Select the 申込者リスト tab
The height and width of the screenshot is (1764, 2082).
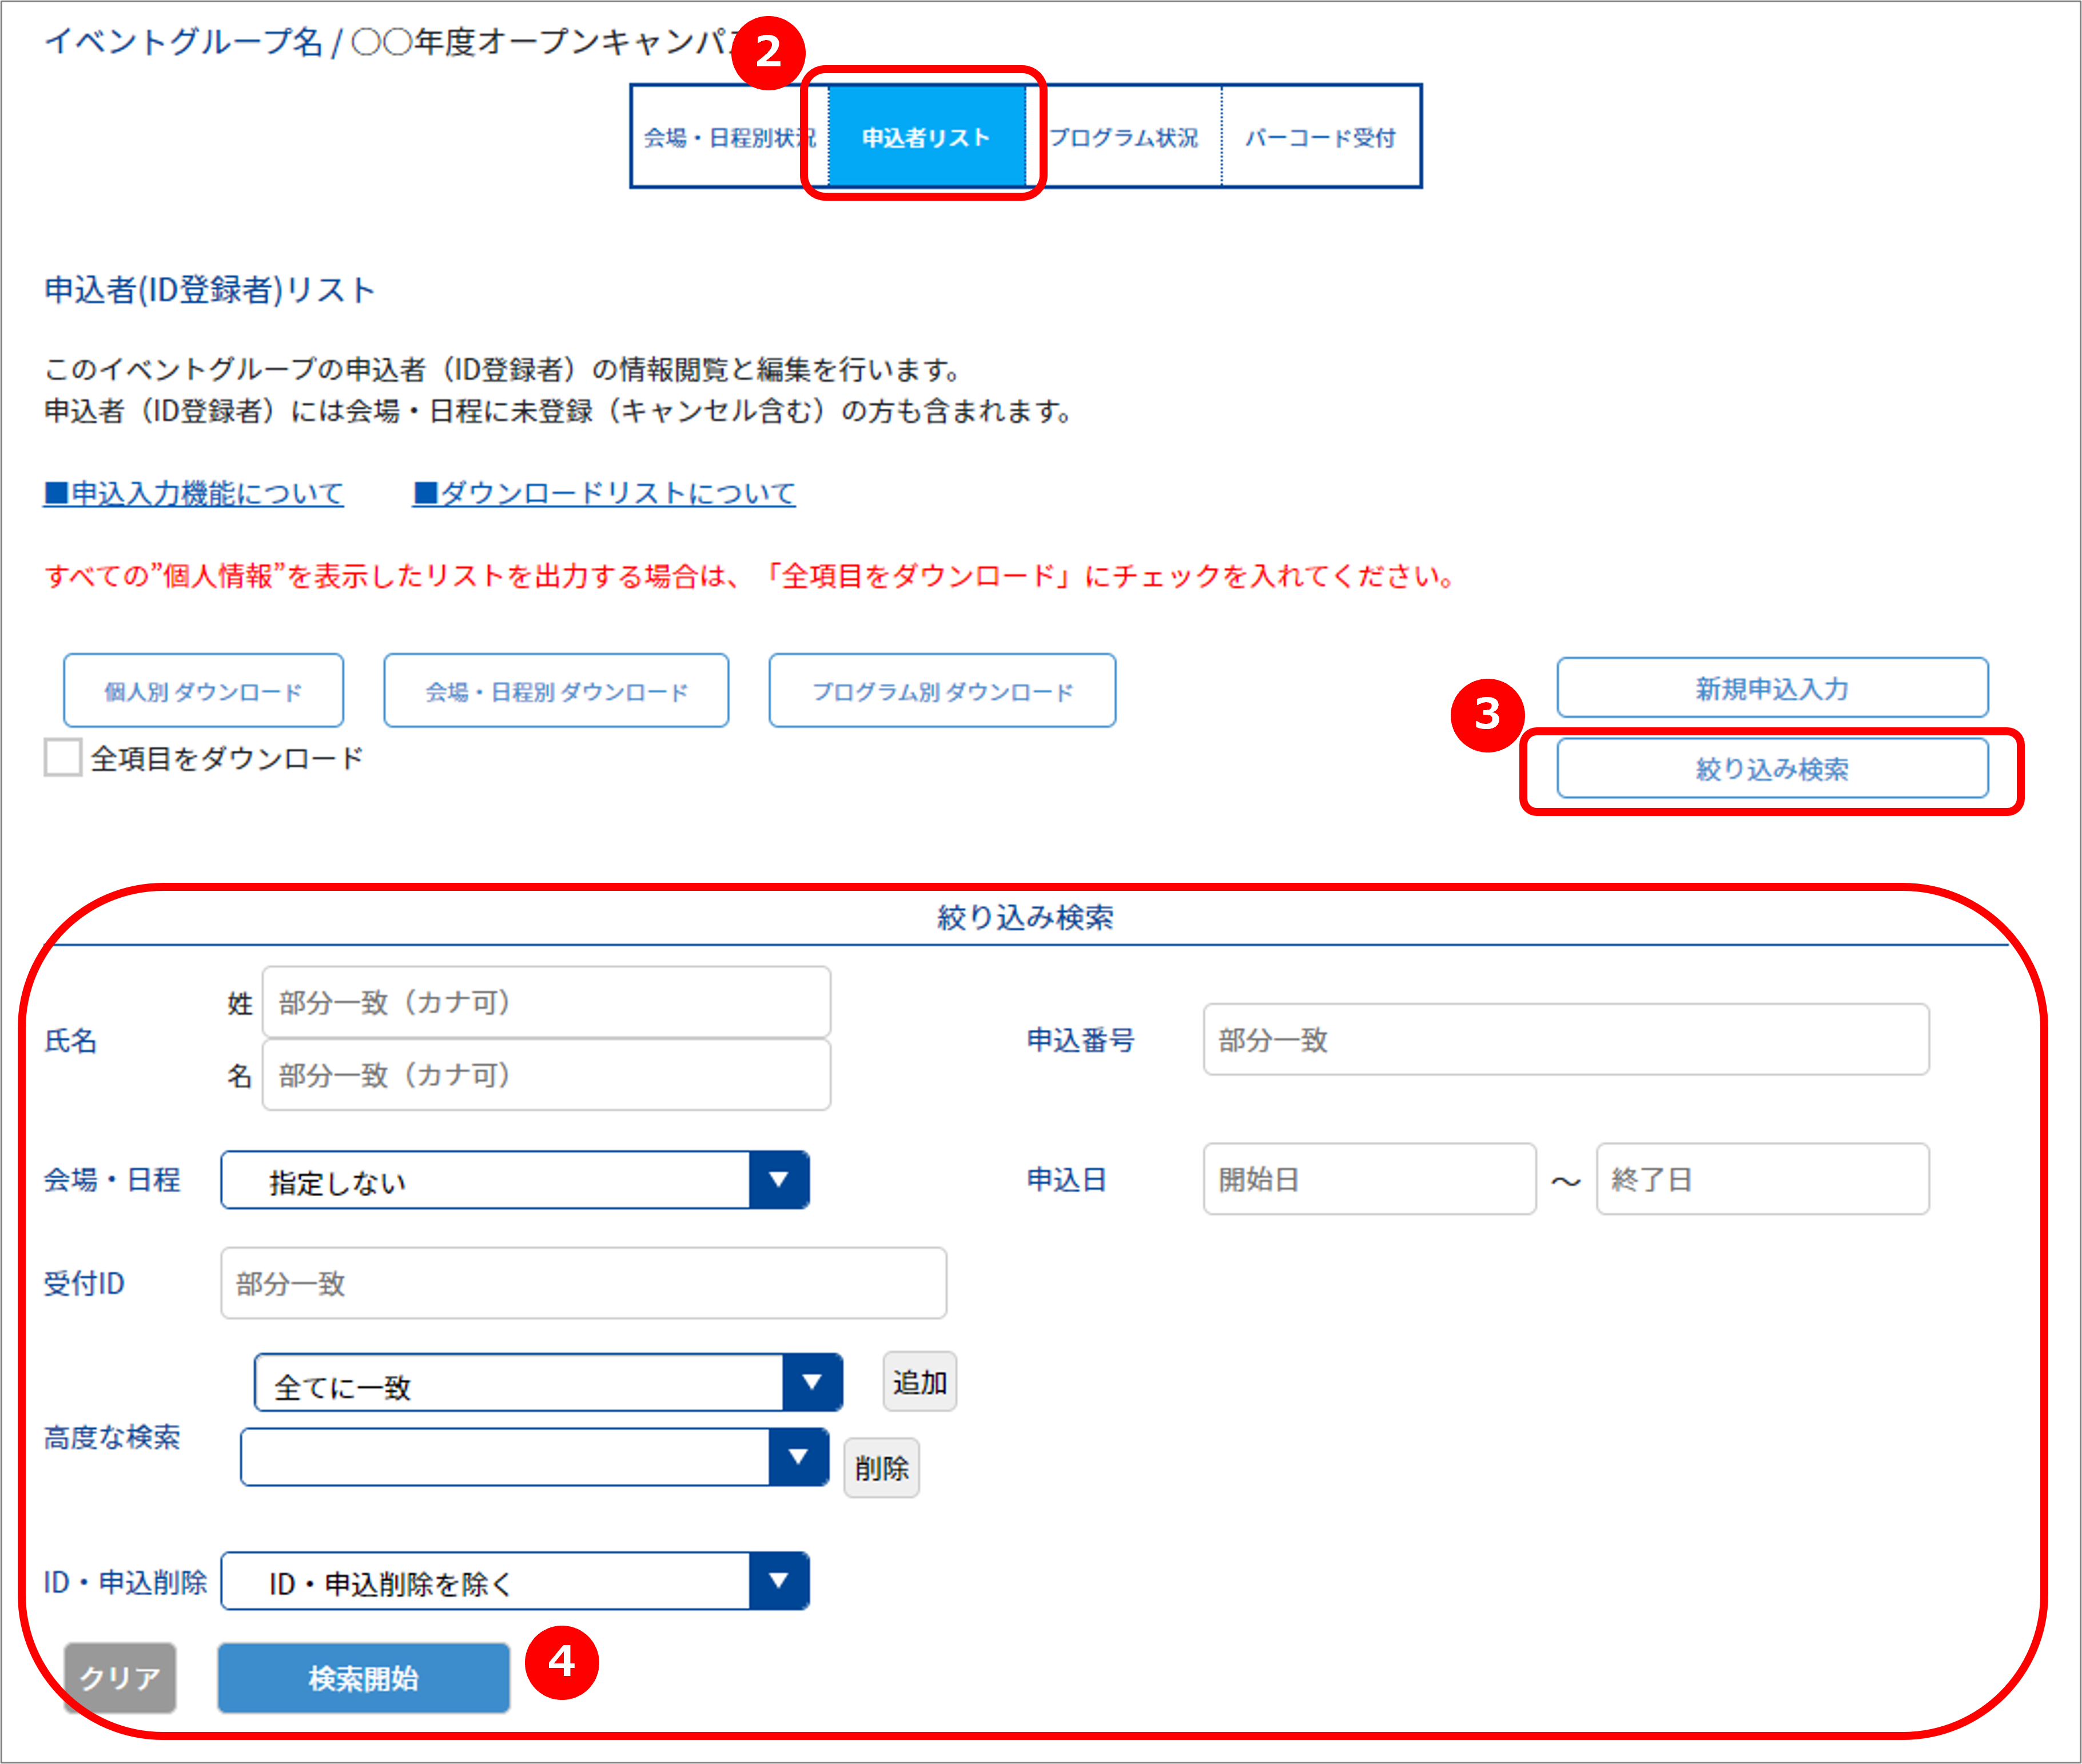(926, 137)
